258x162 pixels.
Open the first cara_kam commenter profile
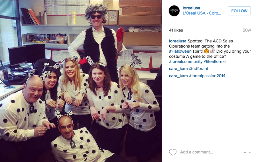(178, 69)
